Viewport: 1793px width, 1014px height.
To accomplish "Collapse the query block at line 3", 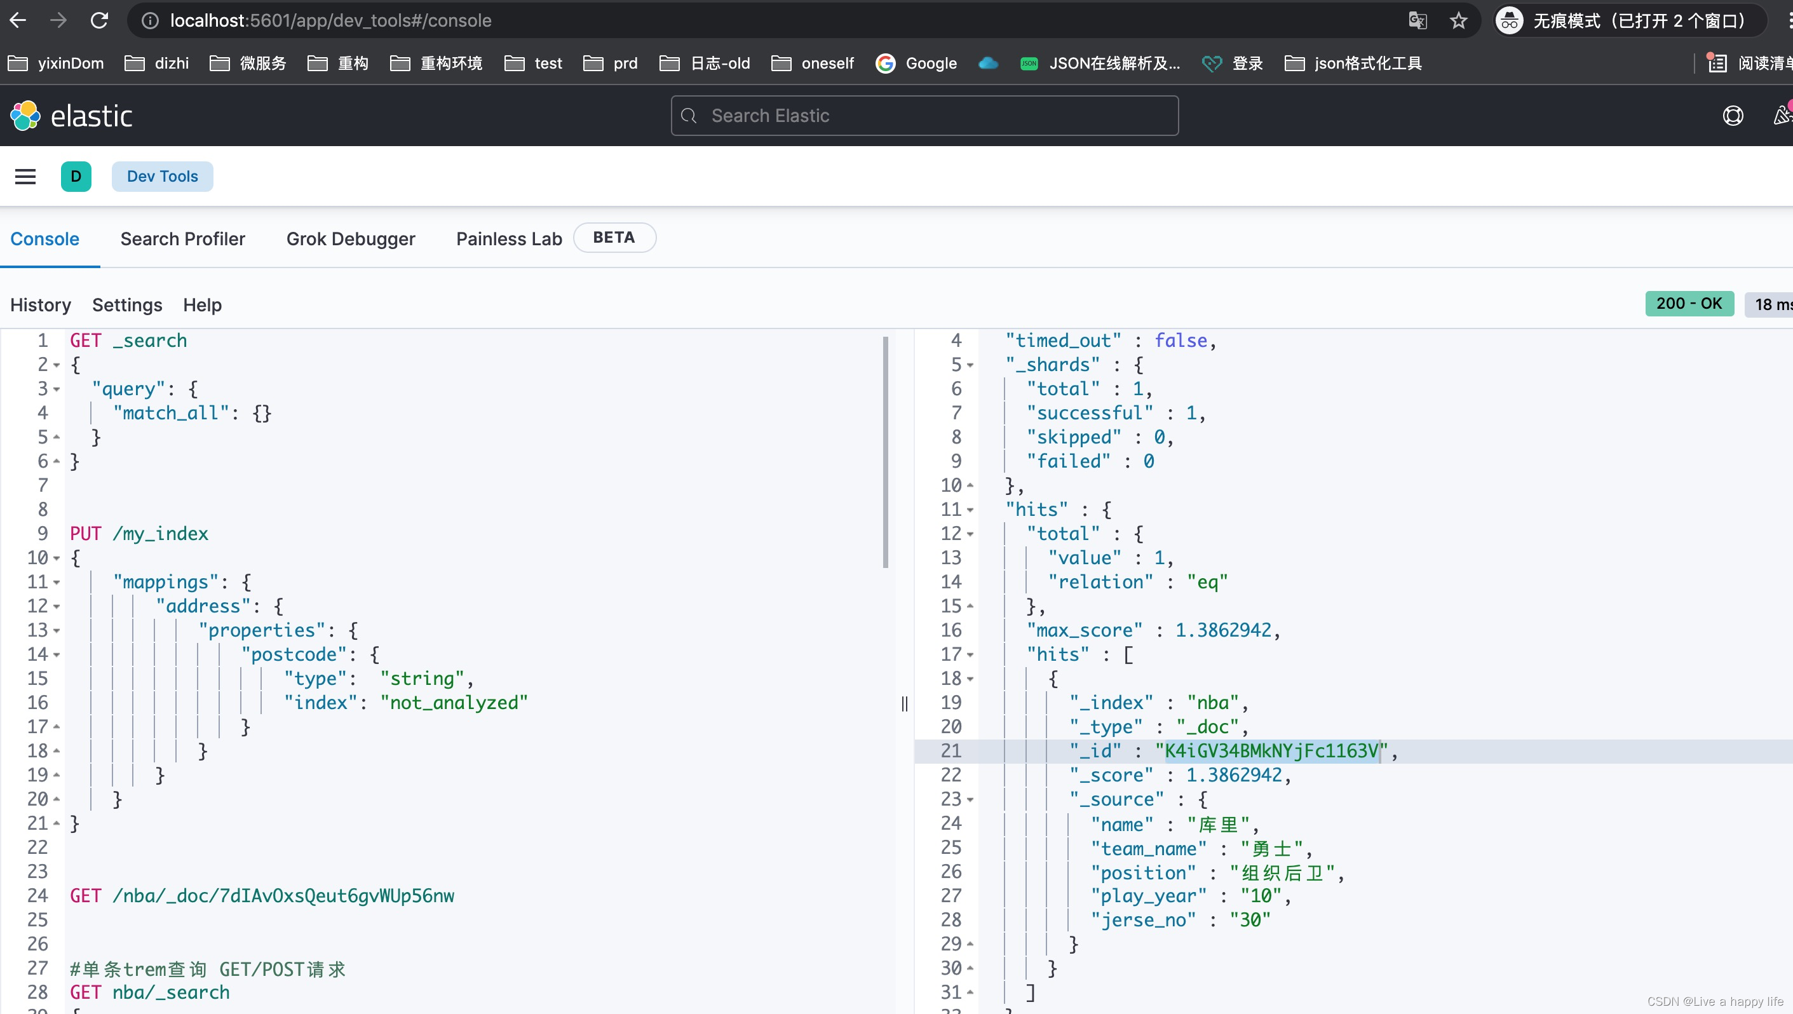I will coord(57,389).
